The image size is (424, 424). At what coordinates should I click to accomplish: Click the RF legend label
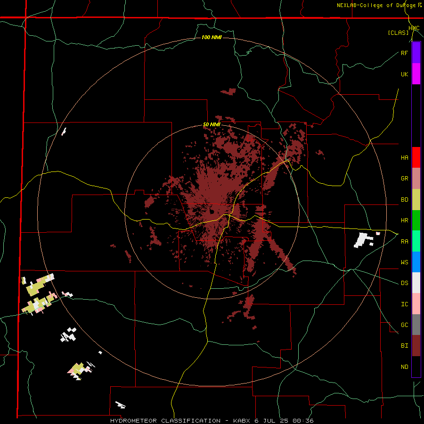coord(404,53)
